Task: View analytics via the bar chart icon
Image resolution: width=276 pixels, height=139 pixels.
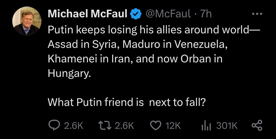Action: point(206,126)
